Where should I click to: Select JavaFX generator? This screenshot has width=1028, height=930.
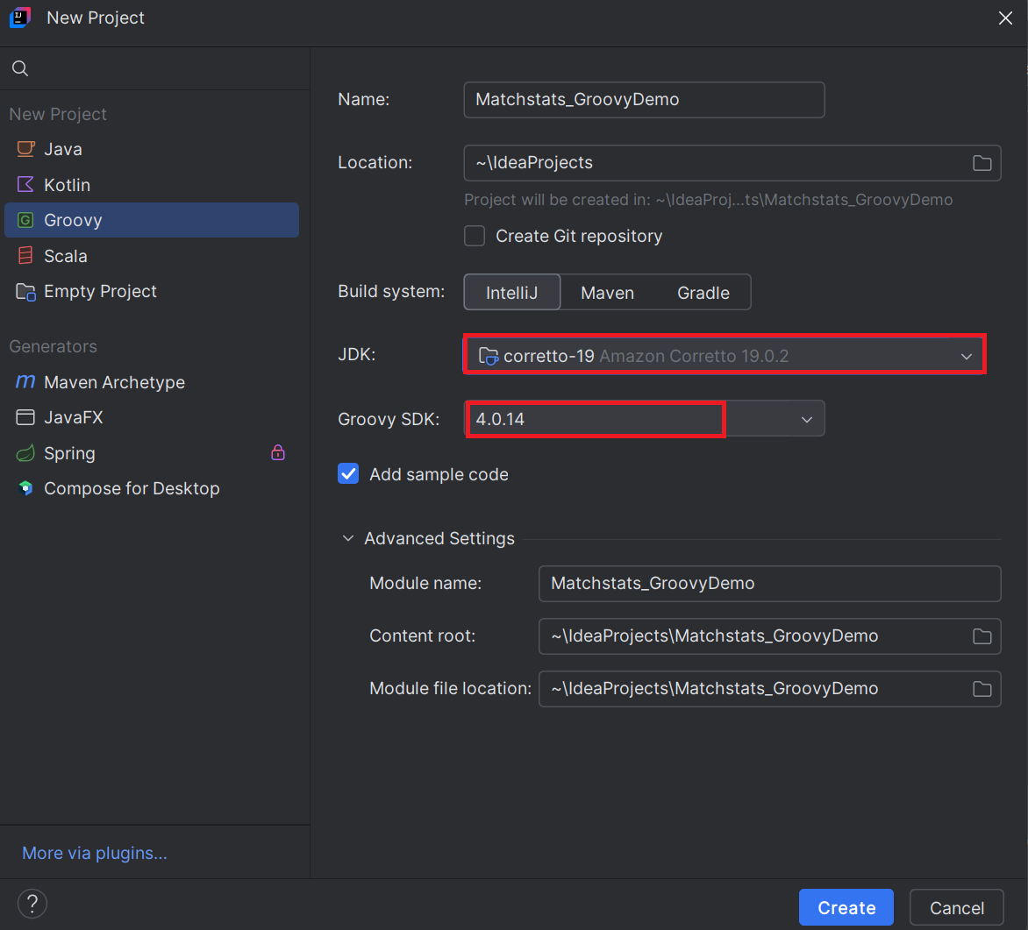(x=152, y=417)
